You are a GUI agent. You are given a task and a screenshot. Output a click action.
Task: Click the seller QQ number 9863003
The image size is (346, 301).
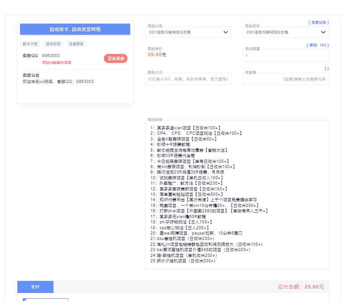point(51,56)
